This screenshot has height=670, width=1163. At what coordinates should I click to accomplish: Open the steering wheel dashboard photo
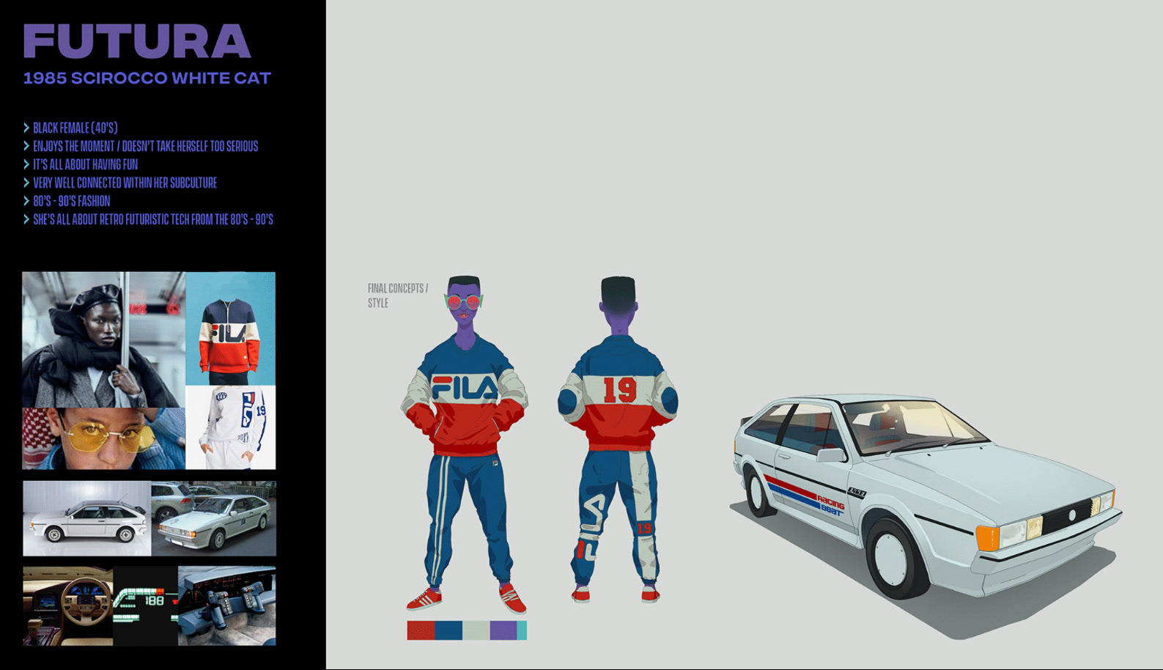pos(68,605)
